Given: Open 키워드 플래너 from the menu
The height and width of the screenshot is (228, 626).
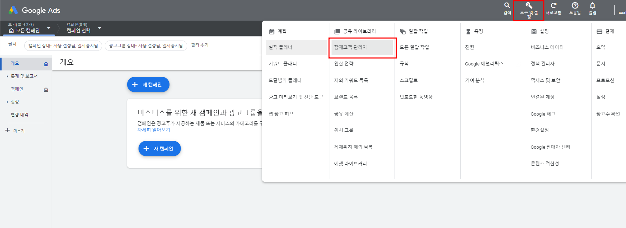Looking at the screenshot, I should click(283, 64).
